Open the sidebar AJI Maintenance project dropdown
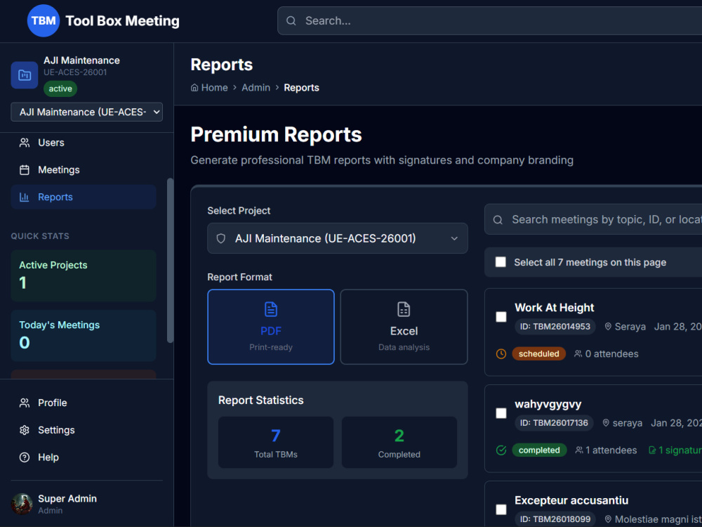 [87, 112]
